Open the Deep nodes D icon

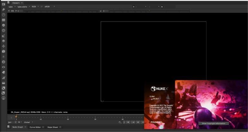click(3, 62)
